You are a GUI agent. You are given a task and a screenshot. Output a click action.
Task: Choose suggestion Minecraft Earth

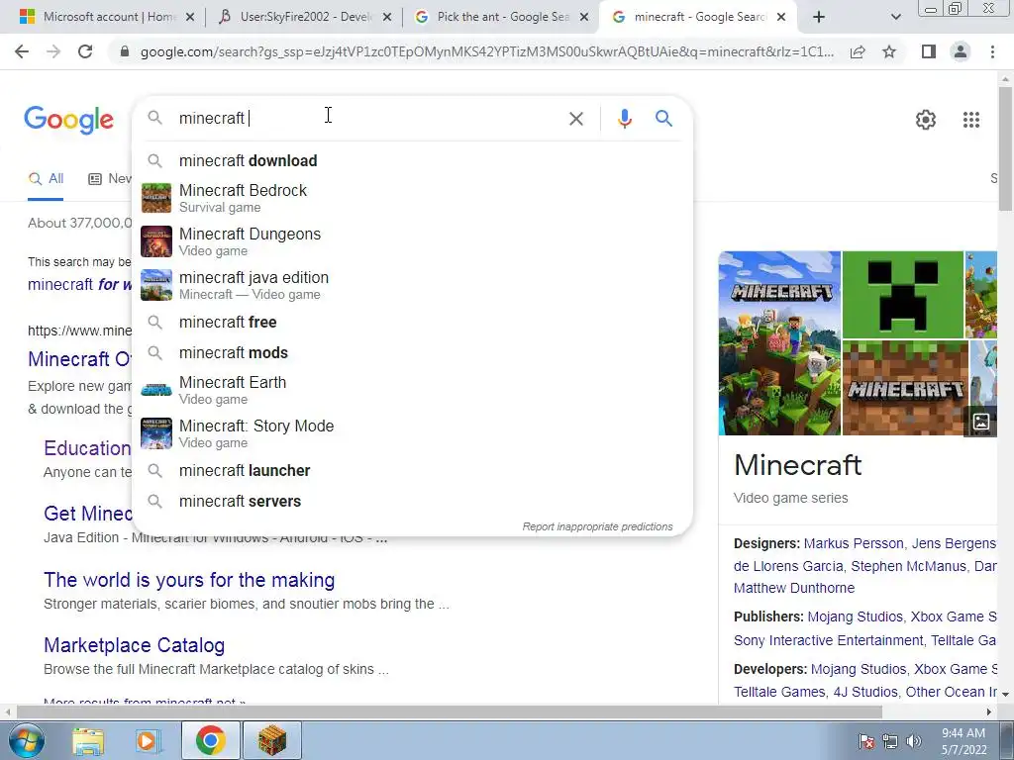tap(412, 390)
